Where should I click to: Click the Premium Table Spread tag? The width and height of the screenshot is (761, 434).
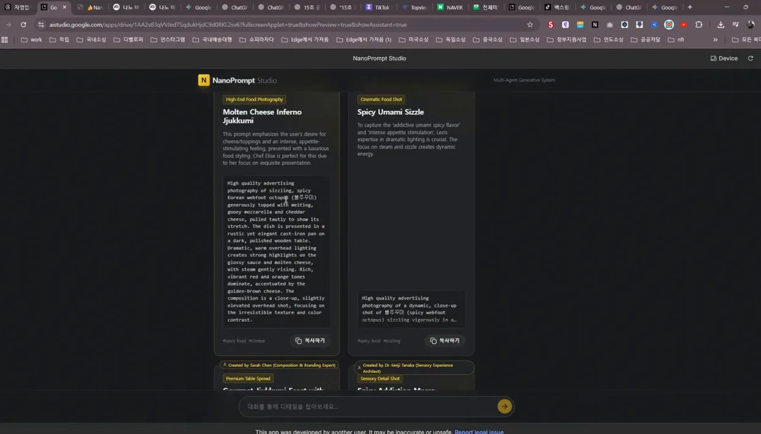coord(248,378)
